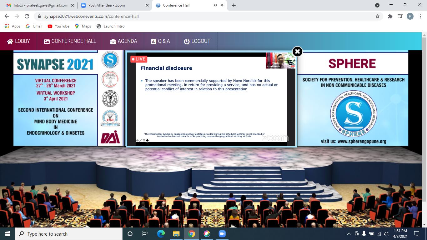Close the live video popup overlay
The width and height of the screenshot is (427, 240).
(x=297, y=52)
